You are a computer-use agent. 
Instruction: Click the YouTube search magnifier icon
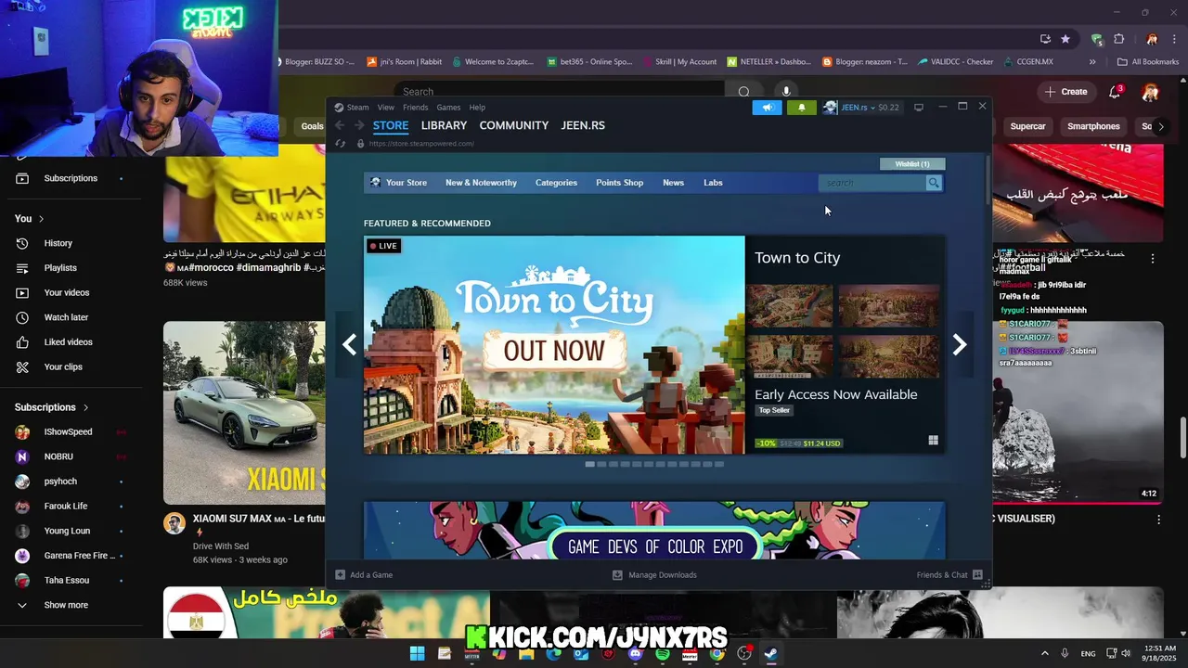pos(743,92)
